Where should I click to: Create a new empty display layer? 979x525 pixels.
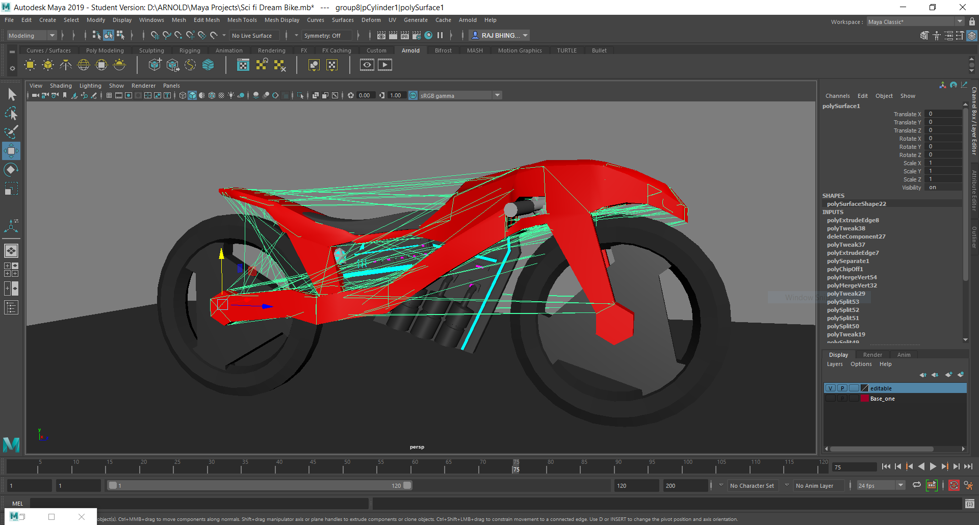tap(948, 375)
